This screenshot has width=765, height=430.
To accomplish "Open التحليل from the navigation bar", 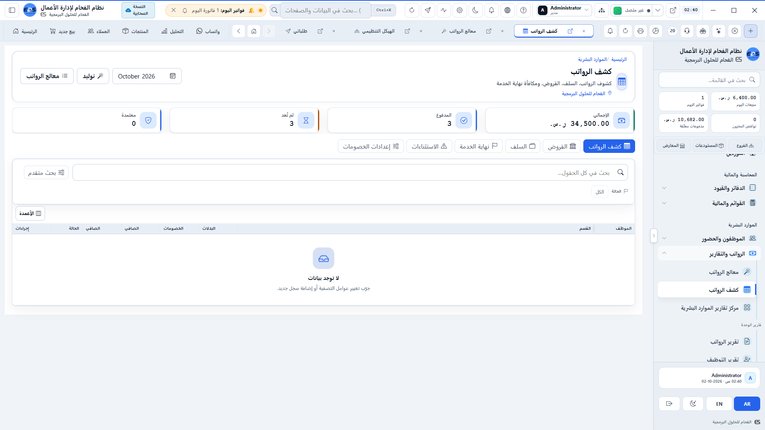I will pos(173,31).
